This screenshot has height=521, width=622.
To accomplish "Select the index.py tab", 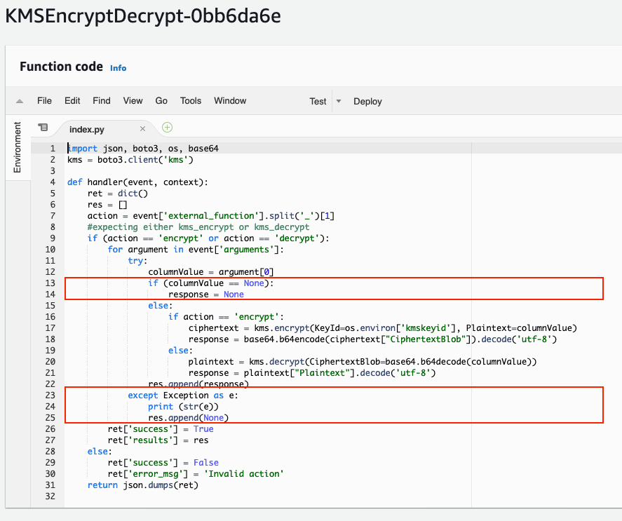I will 87,129.
